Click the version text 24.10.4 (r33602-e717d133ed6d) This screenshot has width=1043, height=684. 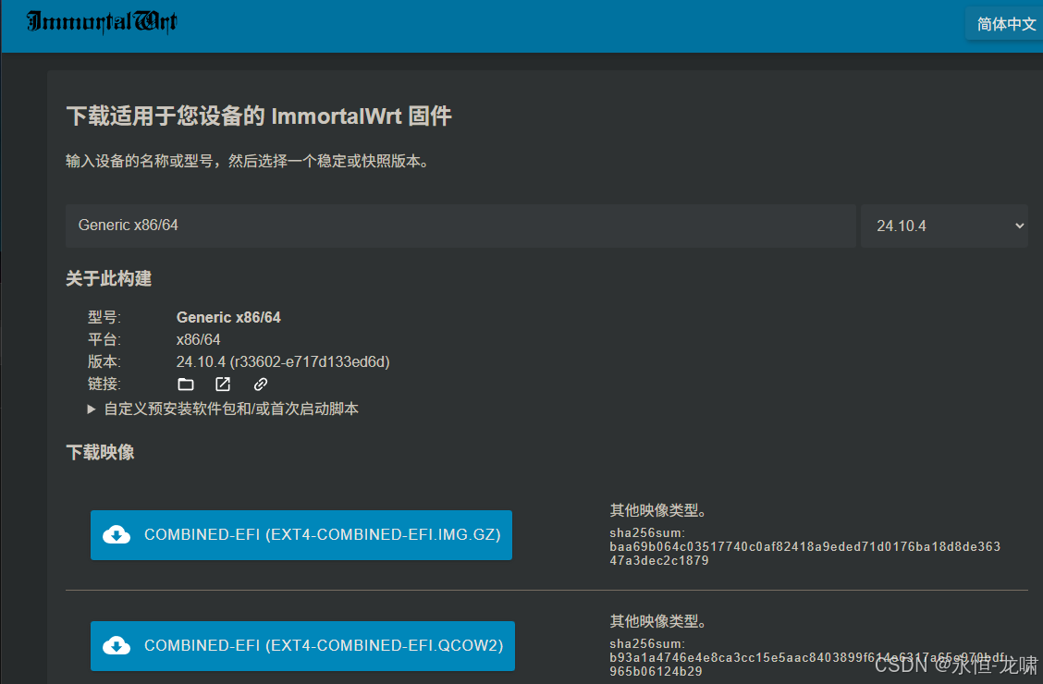(283, 361)
